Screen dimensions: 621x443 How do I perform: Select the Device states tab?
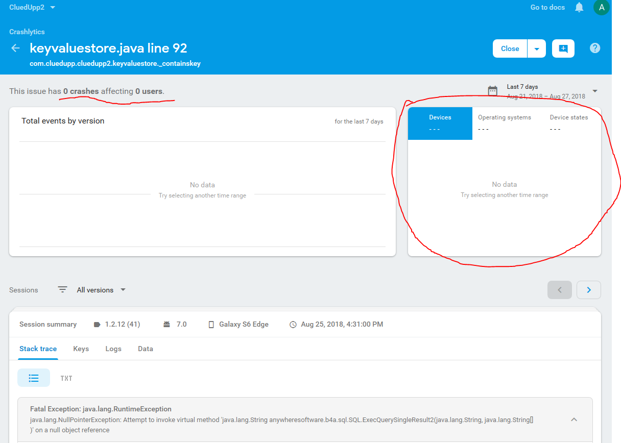(569, 123)
